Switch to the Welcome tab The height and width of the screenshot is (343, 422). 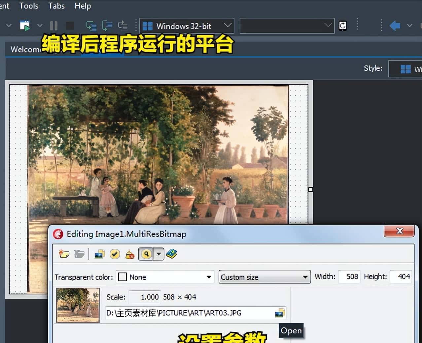tap(26, 49)
